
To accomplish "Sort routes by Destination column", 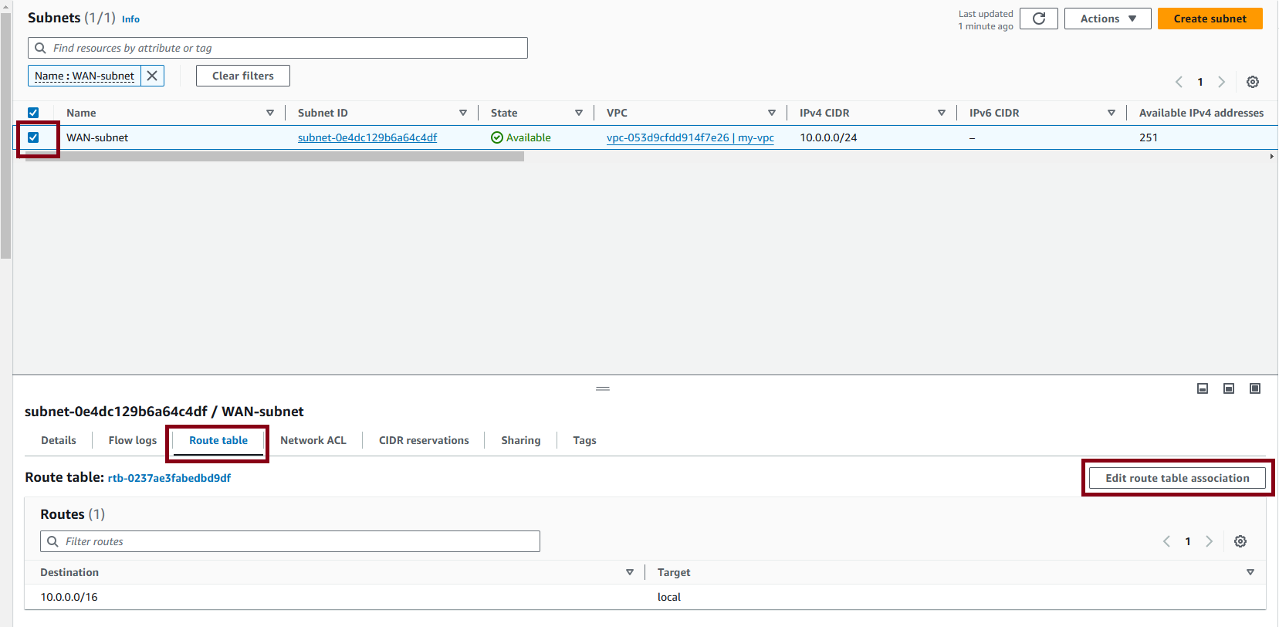I will point(630,572).
